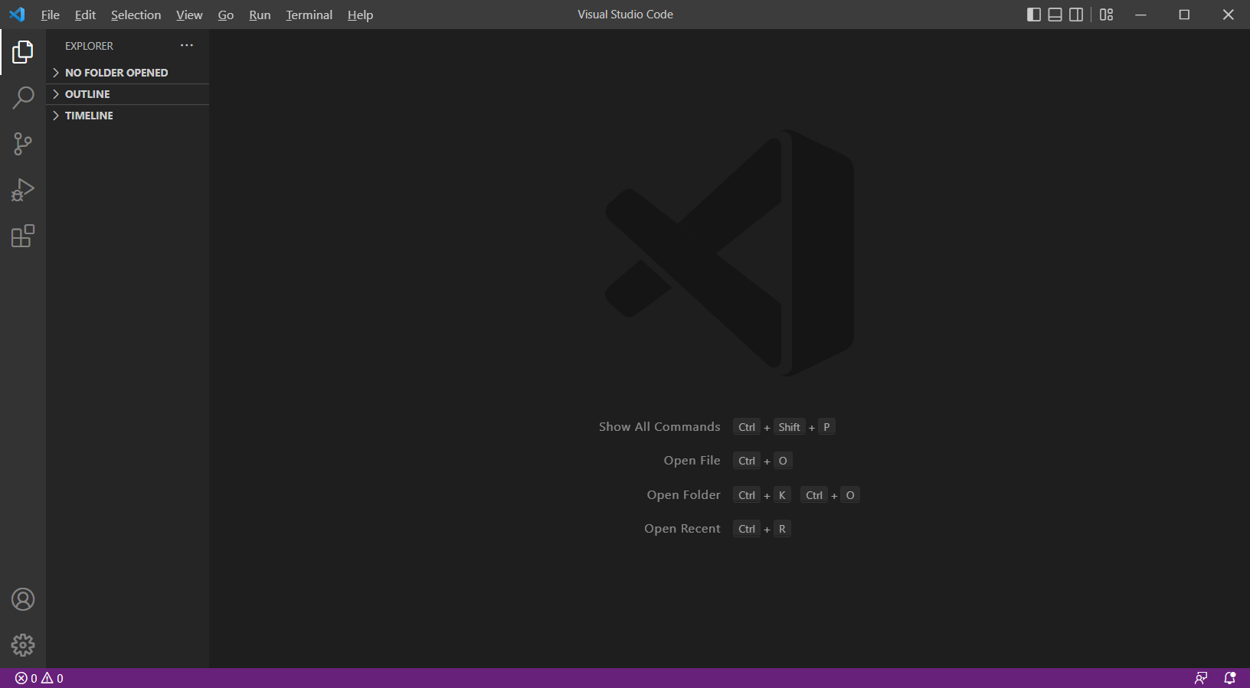This screenshot has width=1250, height=688.
Task: Expand the Timeline section
Action: (127, 116)
